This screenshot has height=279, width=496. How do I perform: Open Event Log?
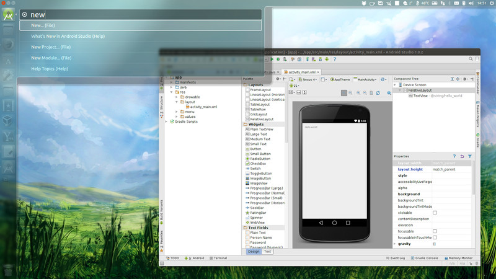point(396,258)
